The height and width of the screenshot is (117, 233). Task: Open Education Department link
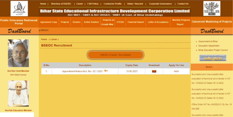point(209,46)
